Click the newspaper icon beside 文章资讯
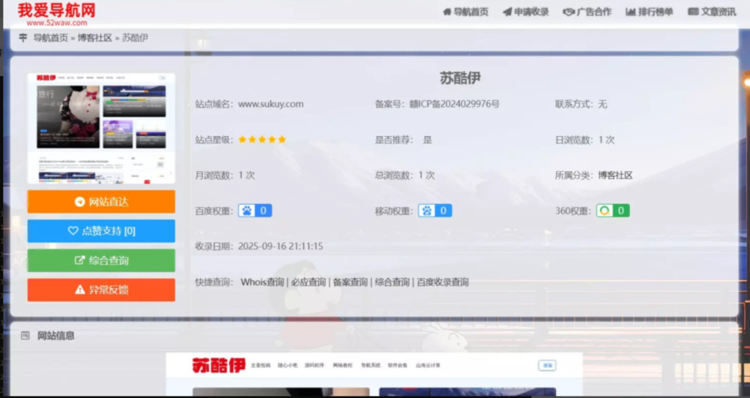This screenshot has width=750, height=398. (693, 12)
